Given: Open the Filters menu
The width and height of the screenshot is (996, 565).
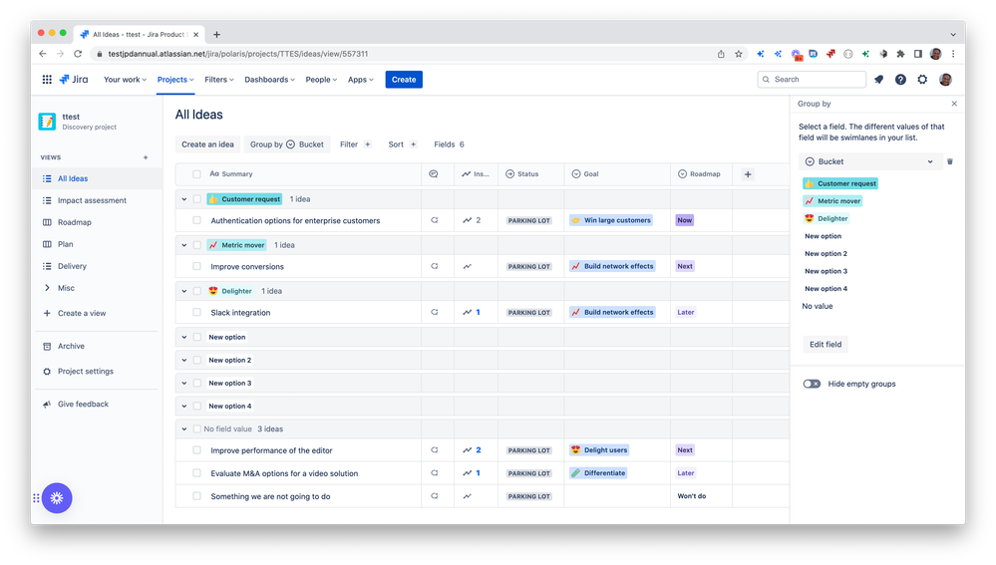Looking at the screenshot, I should coord(219,80).
